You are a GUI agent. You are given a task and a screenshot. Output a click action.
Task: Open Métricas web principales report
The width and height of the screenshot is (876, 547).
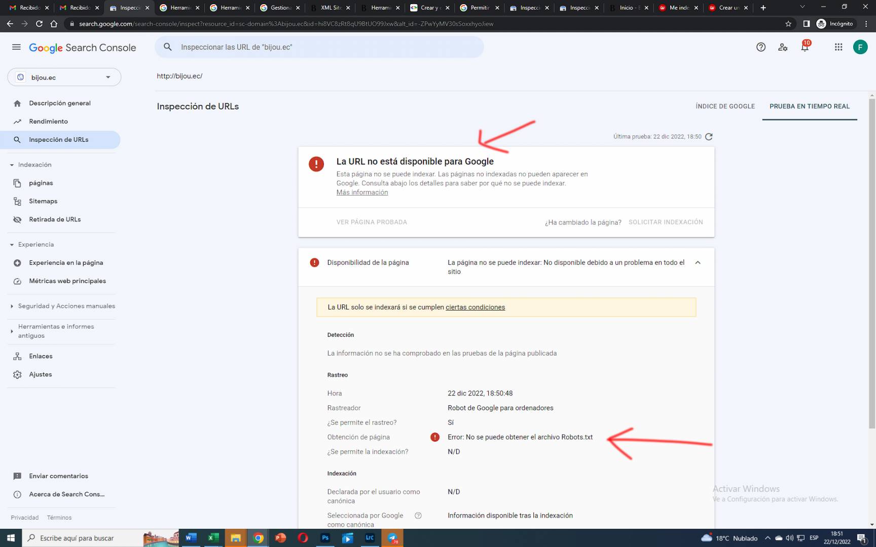pyautogui.click(x=67, y=281)
